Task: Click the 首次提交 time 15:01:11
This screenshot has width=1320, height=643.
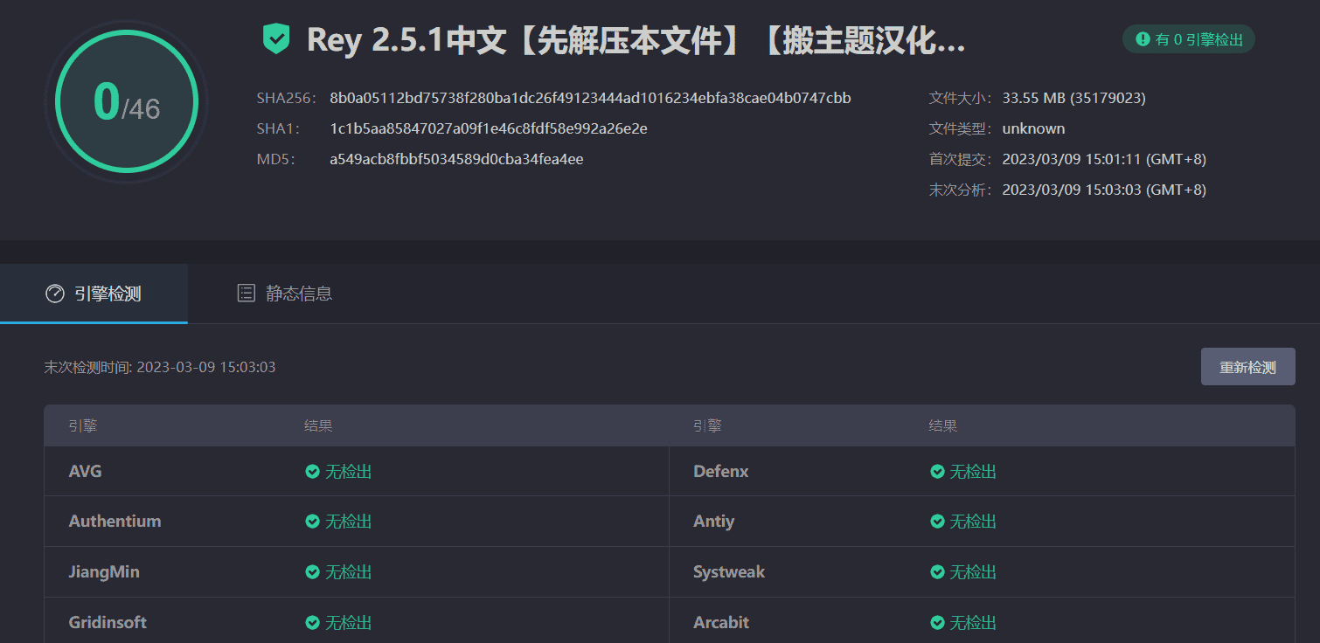Action: (x=1104, y=159)
